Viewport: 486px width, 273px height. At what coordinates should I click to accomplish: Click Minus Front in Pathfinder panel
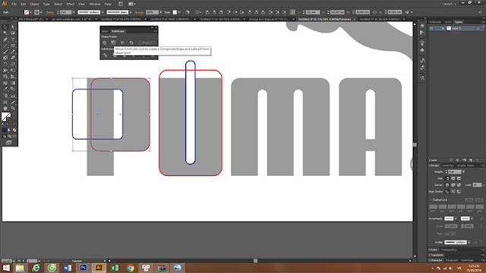click(113, 42)
